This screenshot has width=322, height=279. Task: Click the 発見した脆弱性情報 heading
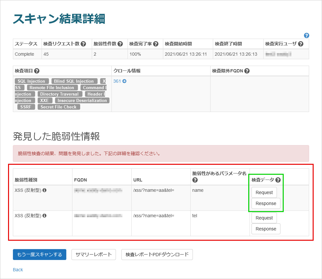(56, 136)
